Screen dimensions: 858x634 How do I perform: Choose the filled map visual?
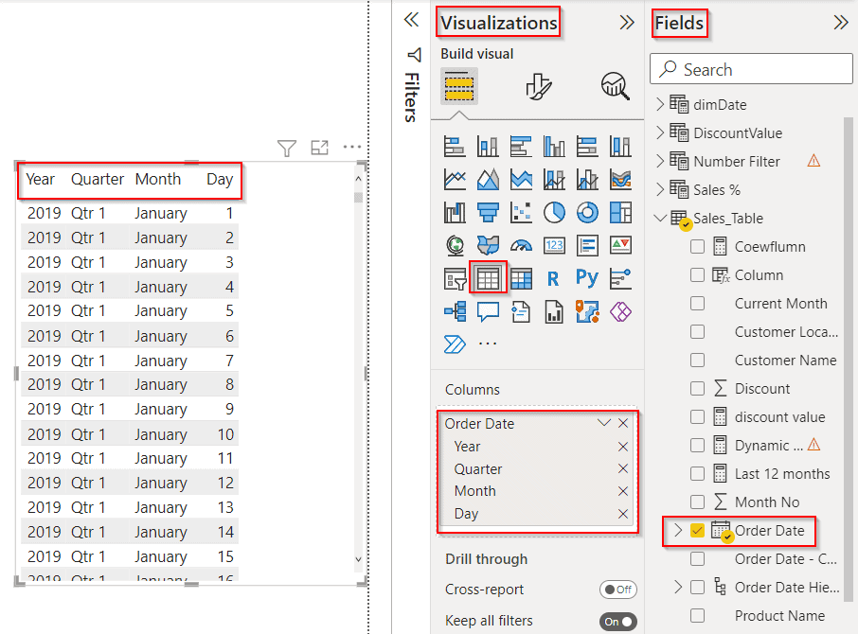488,245
